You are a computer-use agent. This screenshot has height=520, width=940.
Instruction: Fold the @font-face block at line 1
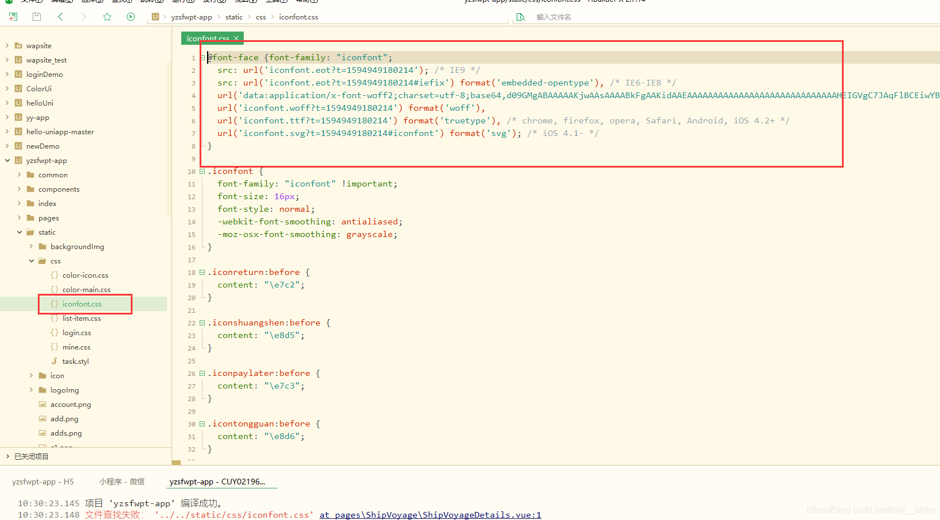click(202, 57)
